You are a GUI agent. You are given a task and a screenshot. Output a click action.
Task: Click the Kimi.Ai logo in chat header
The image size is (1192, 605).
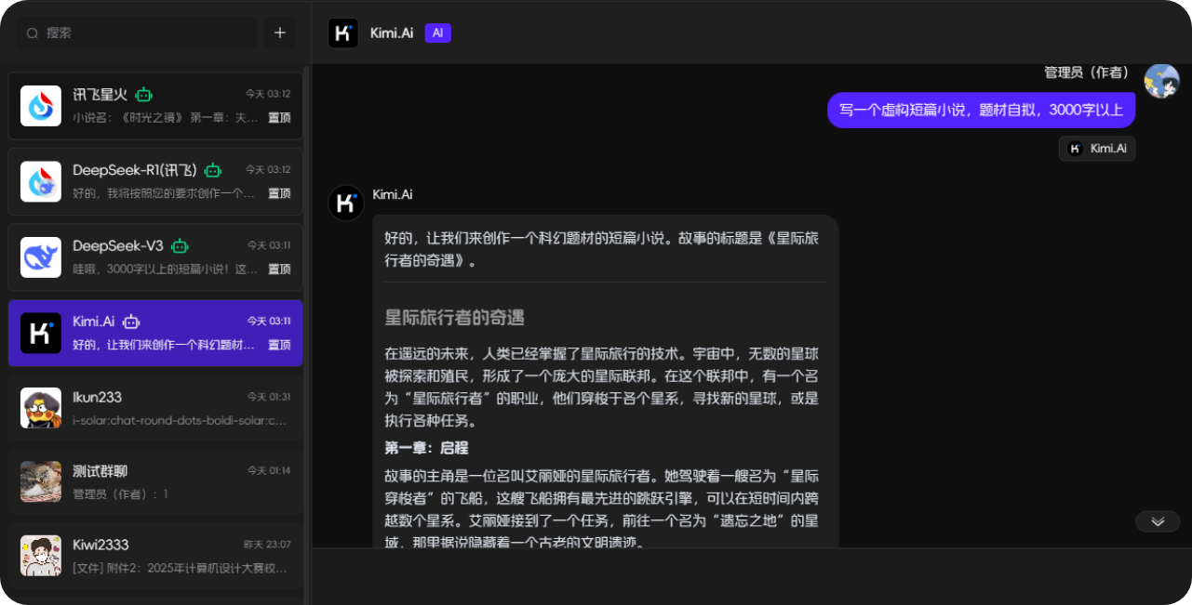(343, 33)
